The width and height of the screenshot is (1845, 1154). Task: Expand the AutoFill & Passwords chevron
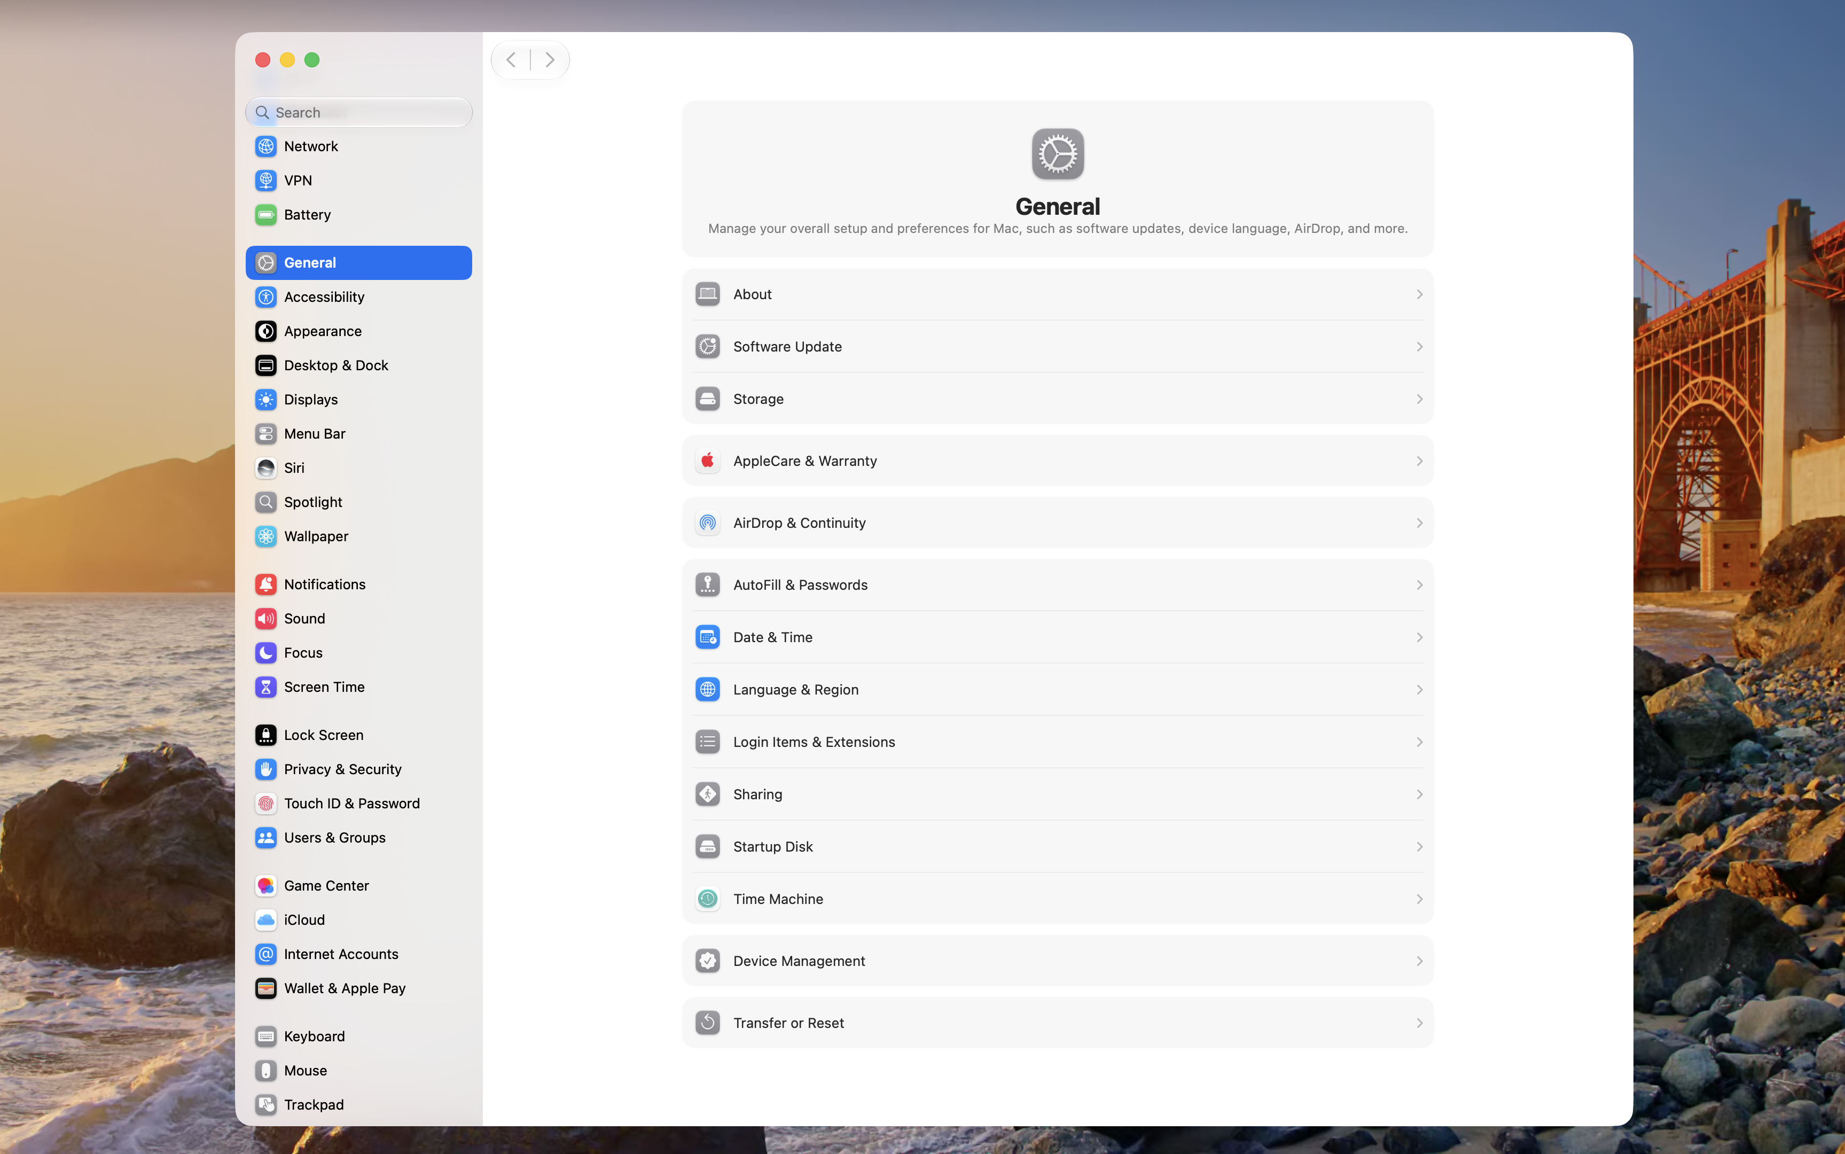1419,586
